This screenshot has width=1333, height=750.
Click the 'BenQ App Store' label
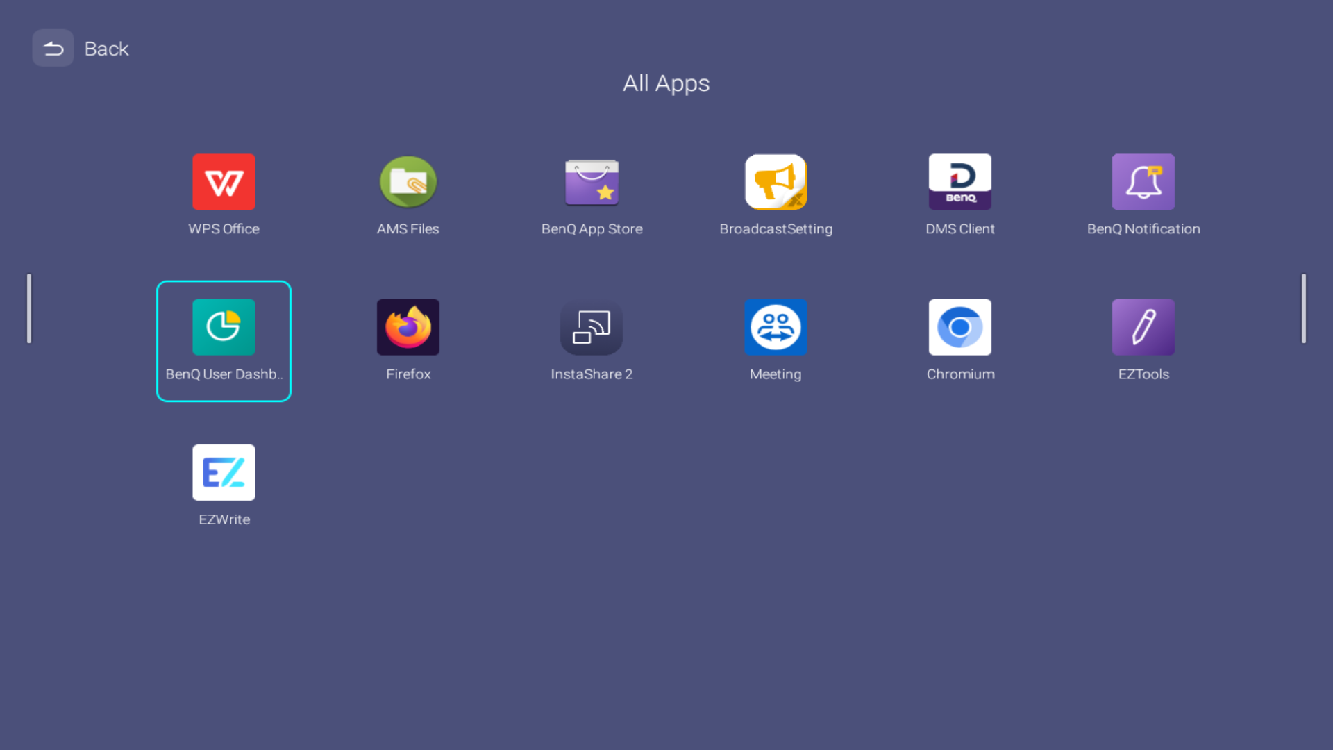pos(592,229)
